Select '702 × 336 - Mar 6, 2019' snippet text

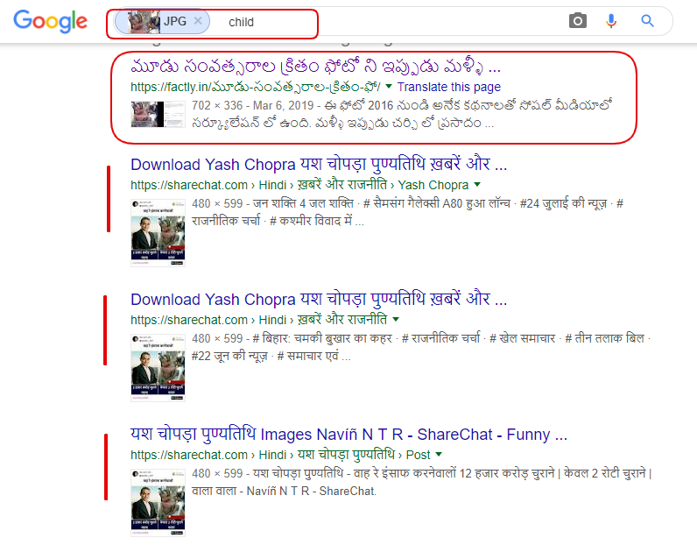[x=253, y=105]
